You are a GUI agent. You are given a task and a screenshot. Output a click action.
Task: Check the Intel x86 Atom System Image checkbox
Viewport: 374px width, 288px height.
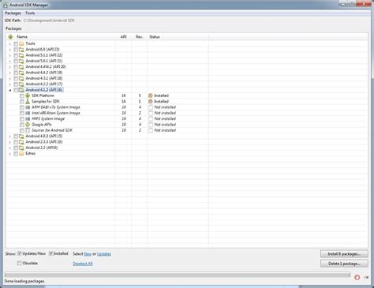click(22, 113)
